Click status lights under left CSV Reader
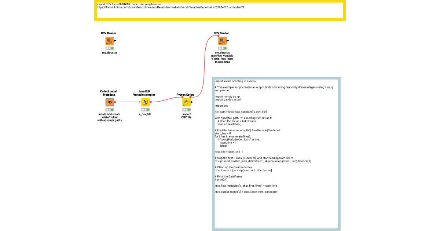Screen dimensions: 440x231 (x=109, y=48)
